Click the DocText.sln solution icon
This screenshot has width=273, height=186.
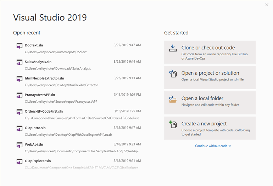point(19,46)
